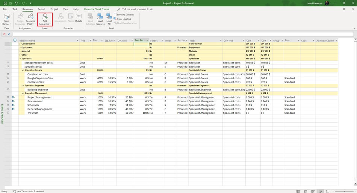Click Next Overallocation
Screen dimensions: 357x193
coord(125,23)
